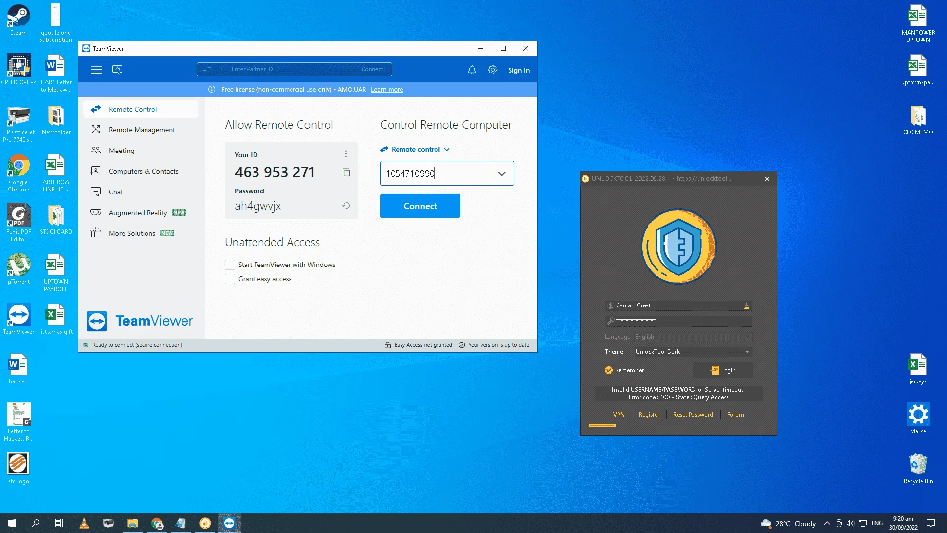Open the volume control in system tray
Screen dimensions: 947x533
click(x=850, y=523)
